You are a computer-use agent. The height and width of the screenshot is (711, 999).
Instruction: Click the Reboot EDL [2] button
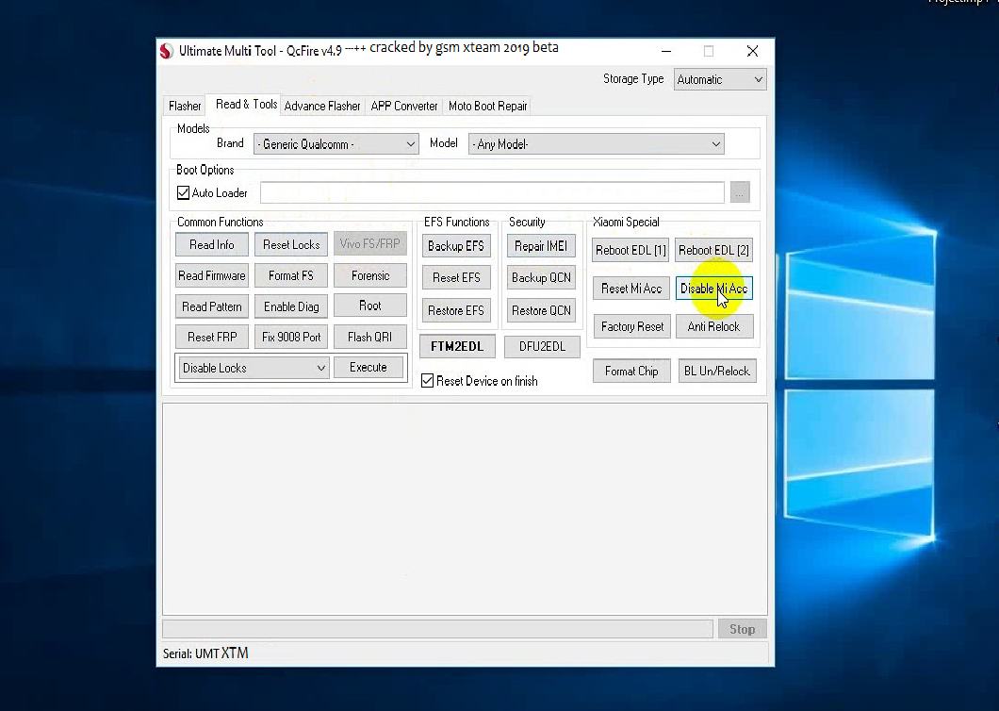click(713, 250)
